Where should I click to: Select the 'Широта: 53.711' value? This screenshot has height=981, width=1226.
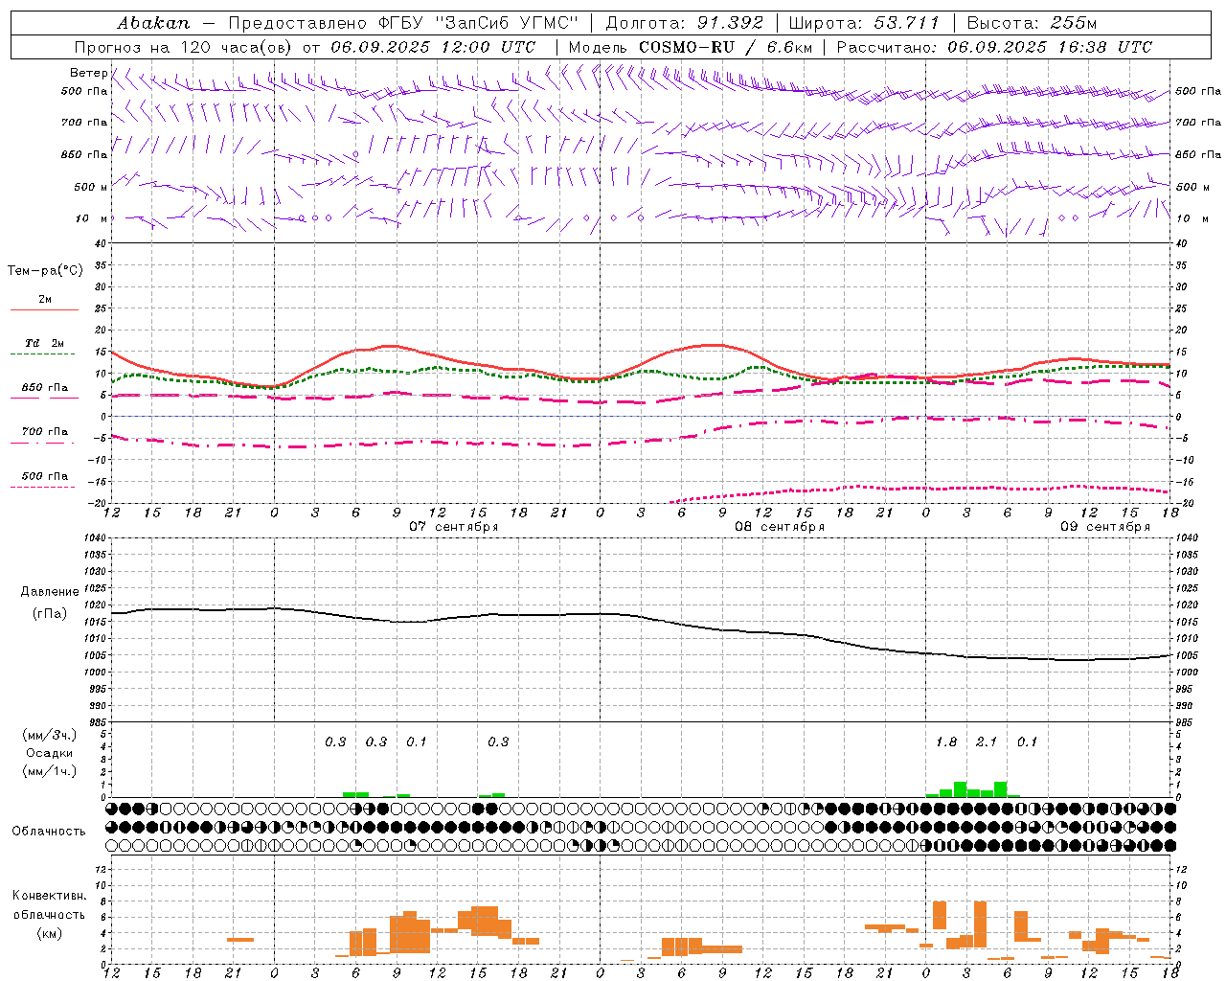point(864,23)
